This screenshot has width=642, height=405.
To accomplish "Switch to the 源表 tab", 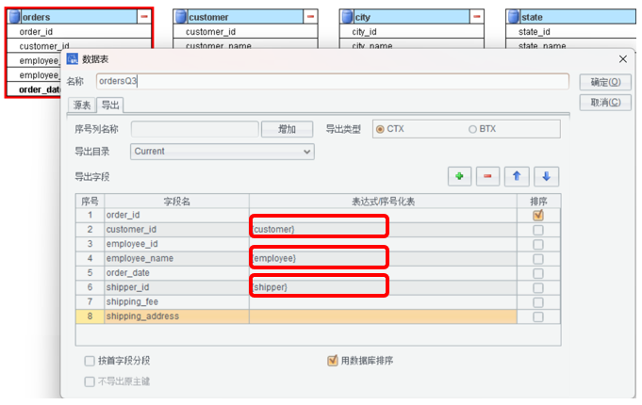I will (x=81, y=105).
